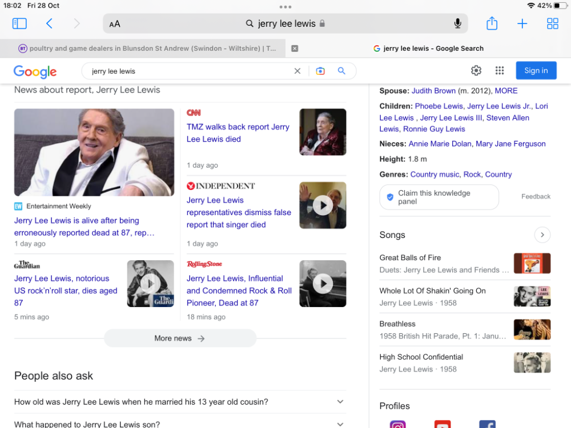Screen dimensions: 571x428
Task: Open CNN article on TMZ walking back report
Action: [238, 133]
